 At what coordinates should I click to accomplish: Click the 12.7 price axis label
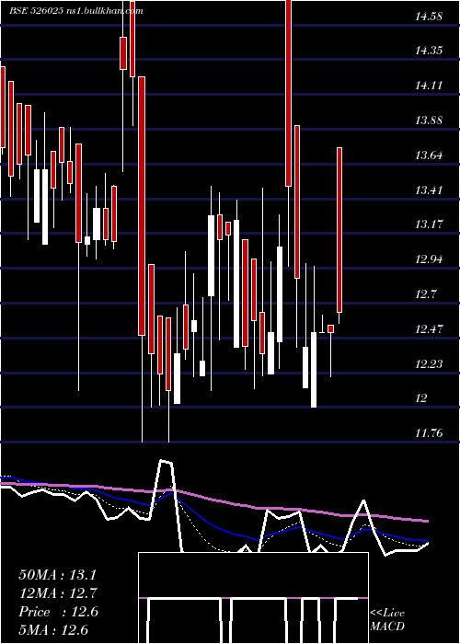coord(426,294)
